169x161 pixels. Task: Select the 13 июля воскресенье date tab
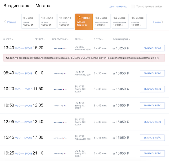click(102, 21)
